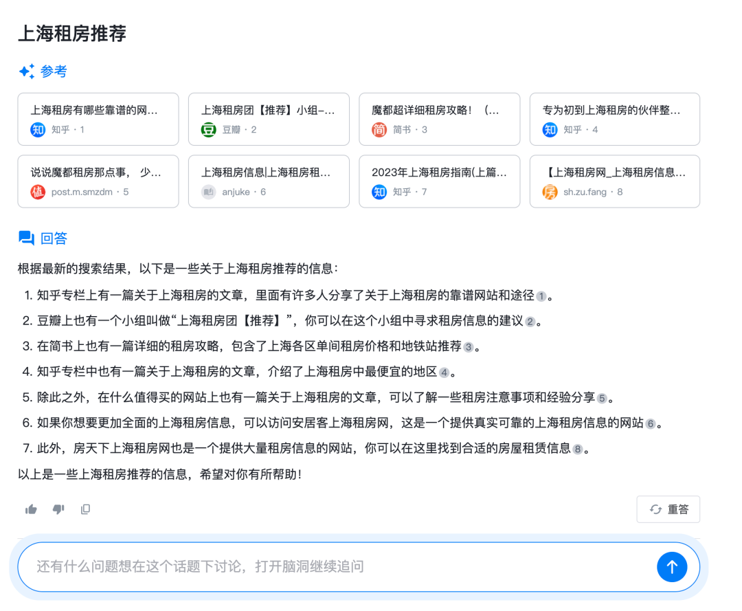This screenshot has width=742, height=611.
Task: Click the 豆瓣 icon on reference 2 card
Action: click(x=209, y=130)
